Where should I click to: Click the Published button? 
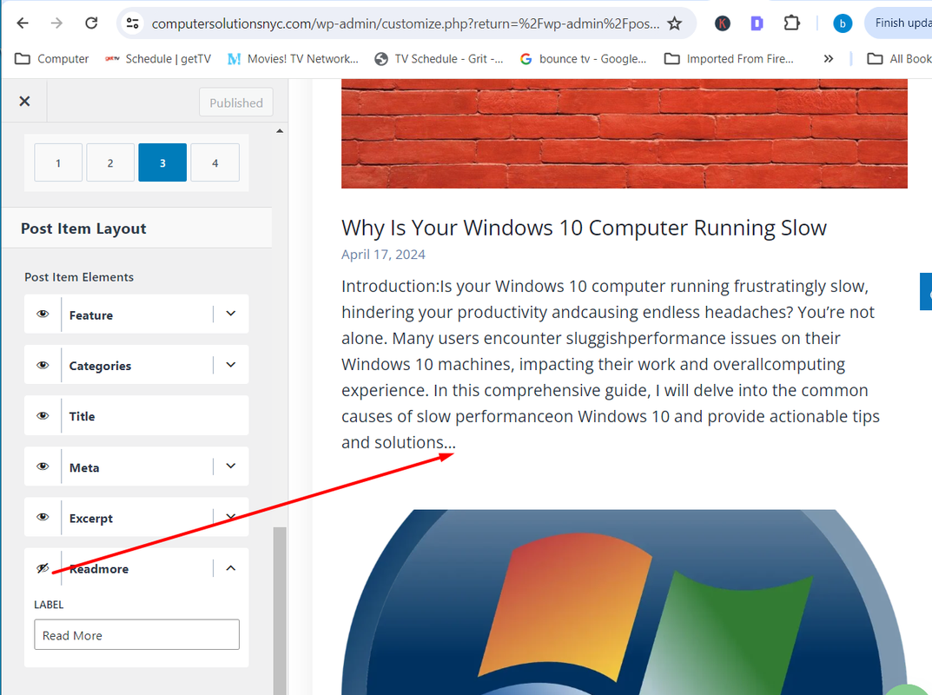(x=236, y=103)
